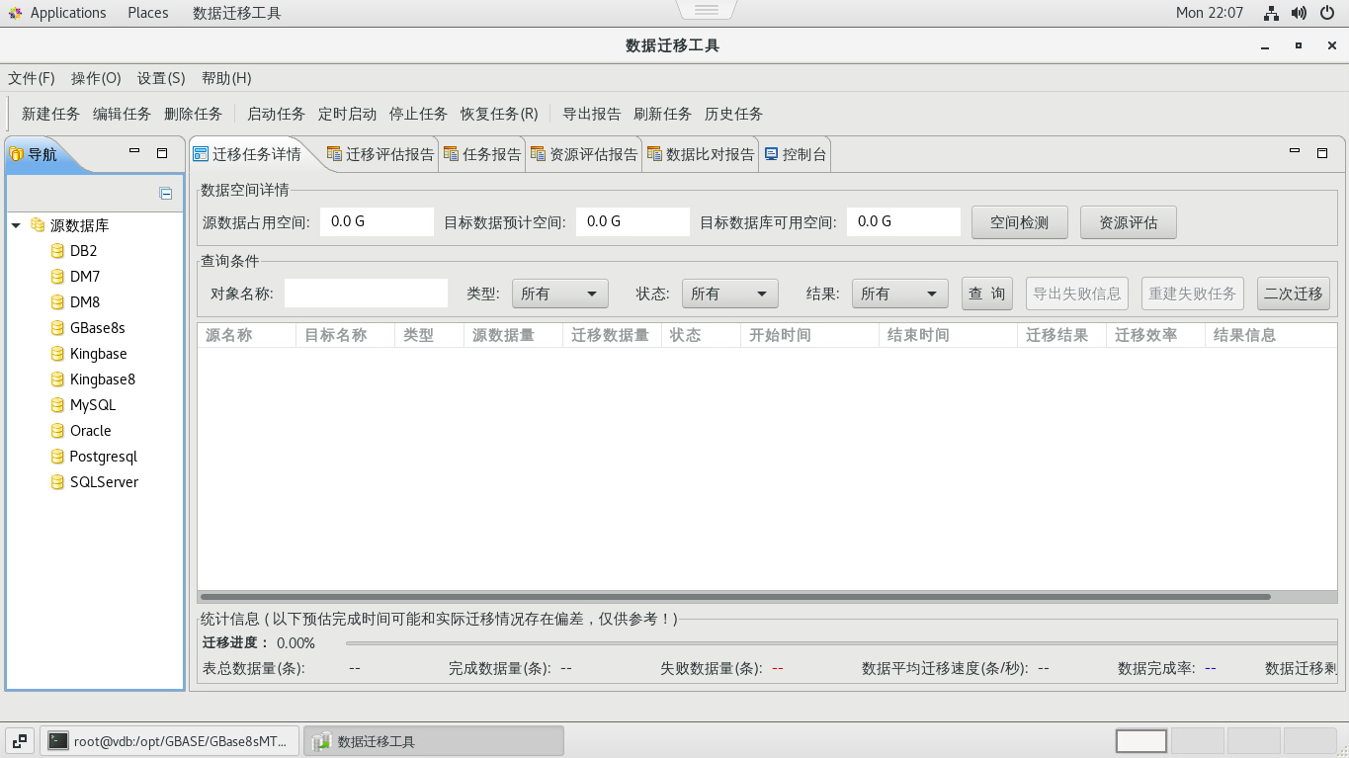Open the 状态 dropdown

tap(730, 294)
